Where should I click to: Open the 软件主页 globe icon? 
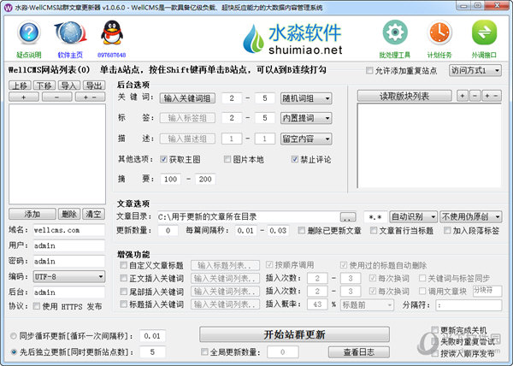(x=70, y=33)
